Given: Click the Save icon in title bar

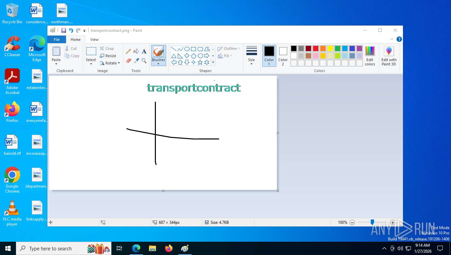Looking at the screenshot, I should point(64,31).
